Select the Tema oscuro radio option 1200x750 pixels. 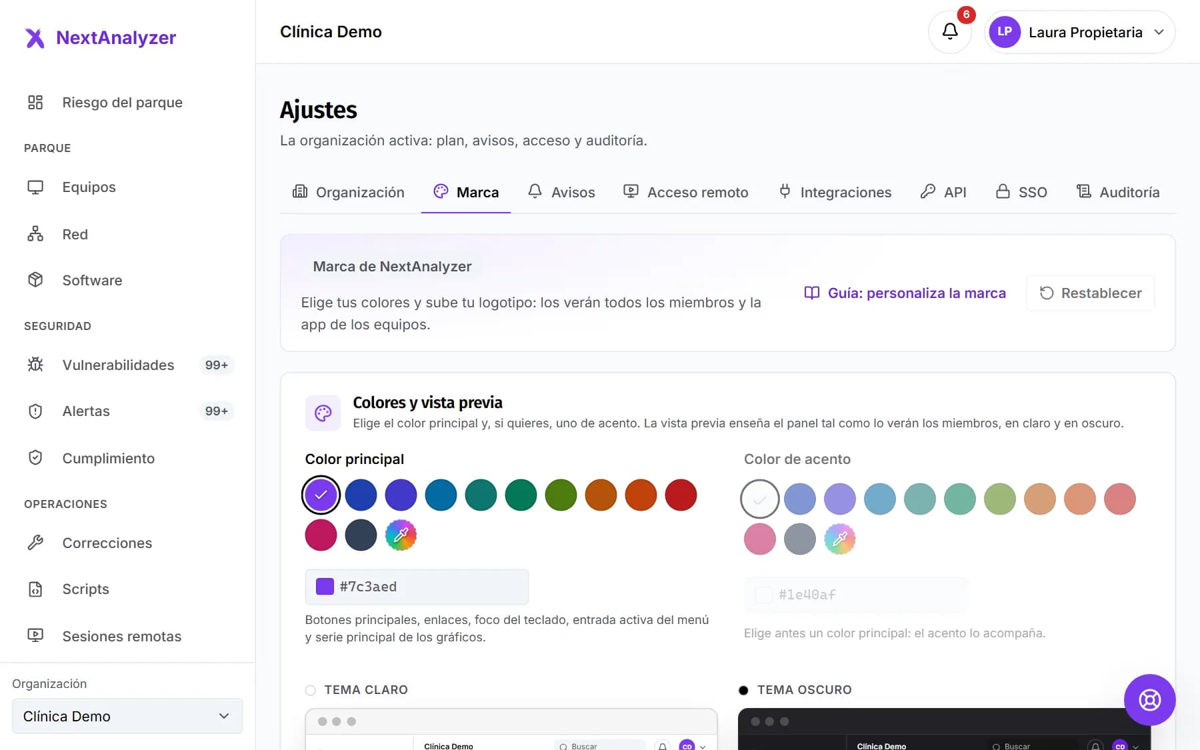(743, 690)
